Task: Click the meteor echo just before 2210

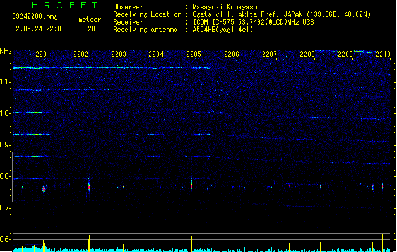Action: pos(382,186)
